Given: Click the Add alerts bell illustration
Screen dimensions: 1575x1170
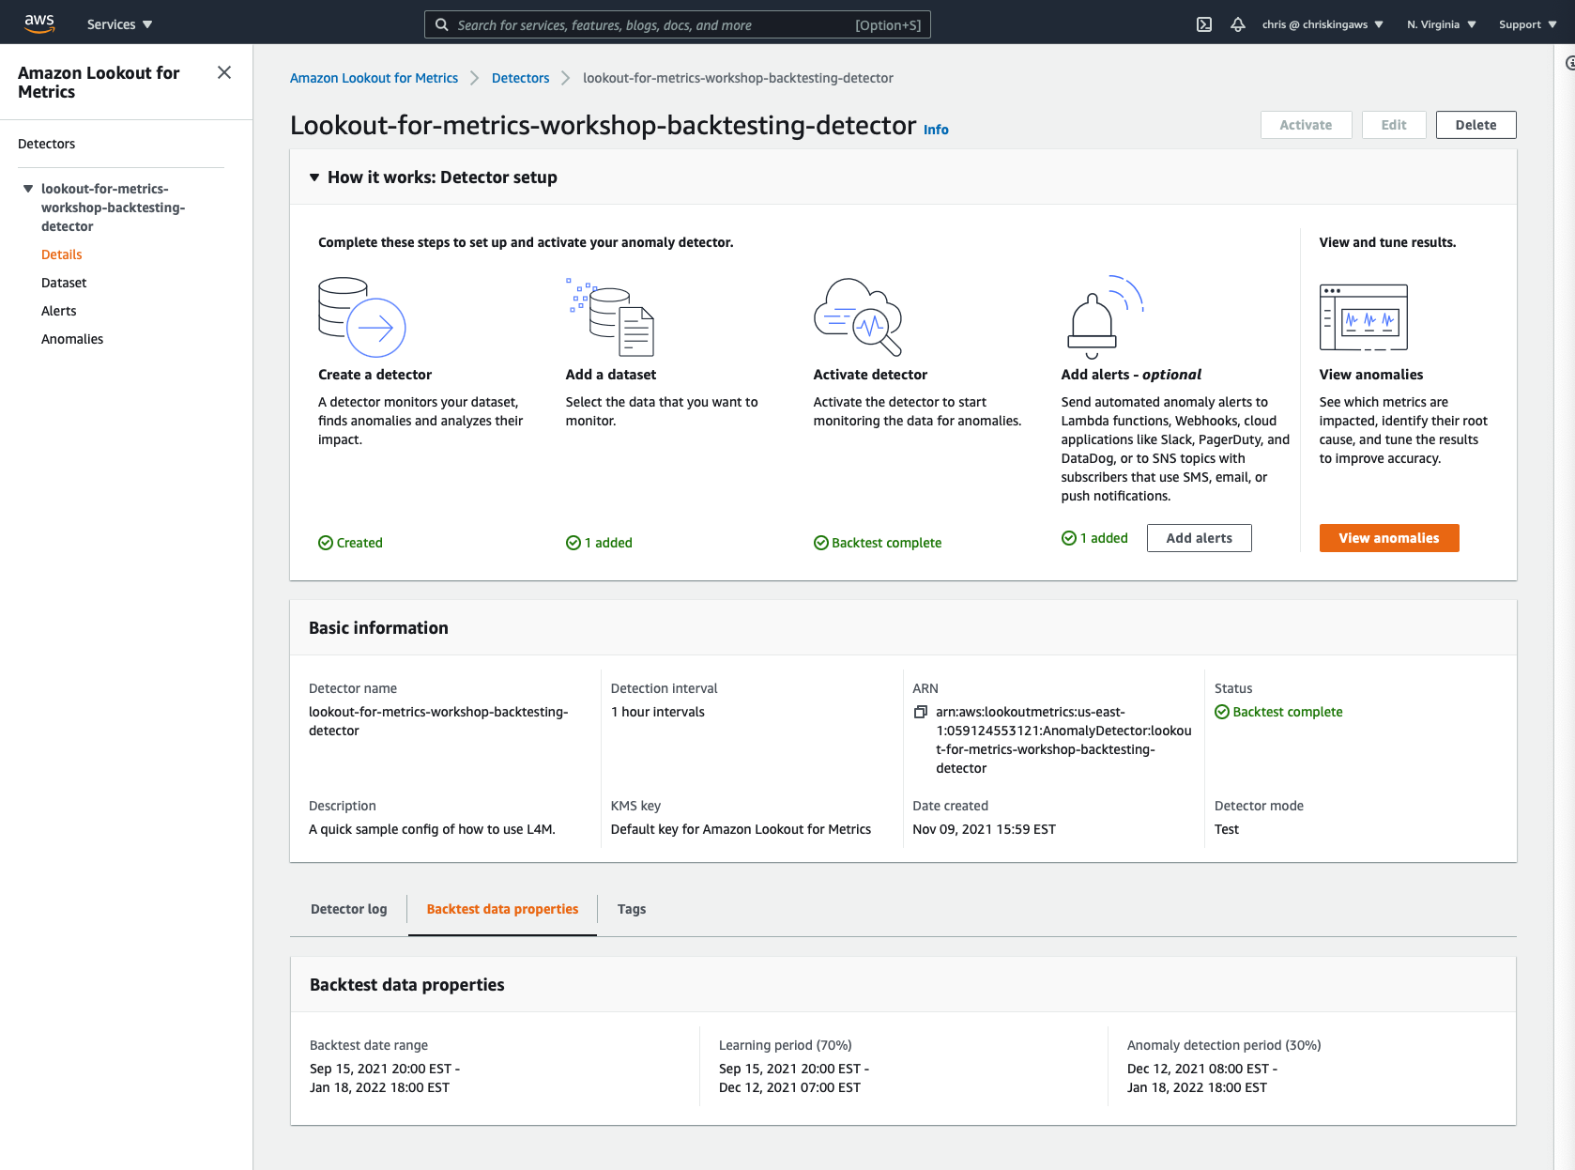Looking at the screenshot, I should pos(1105,317).
